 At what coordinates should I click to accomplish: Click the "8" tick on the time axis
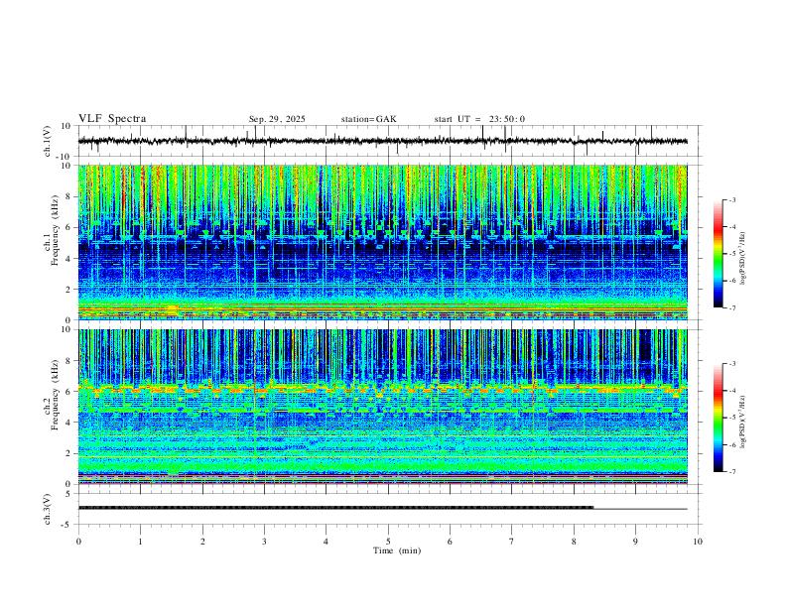[574, 542]
